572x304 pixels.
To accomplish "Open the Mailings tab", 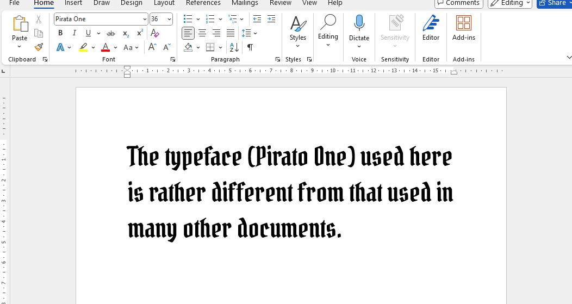I will [x=245, y=3].
